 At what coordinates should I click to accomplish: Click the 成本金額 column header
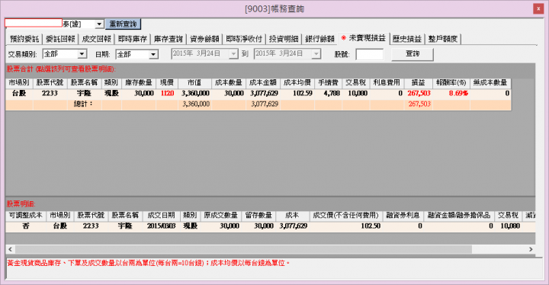coord(262,82)
